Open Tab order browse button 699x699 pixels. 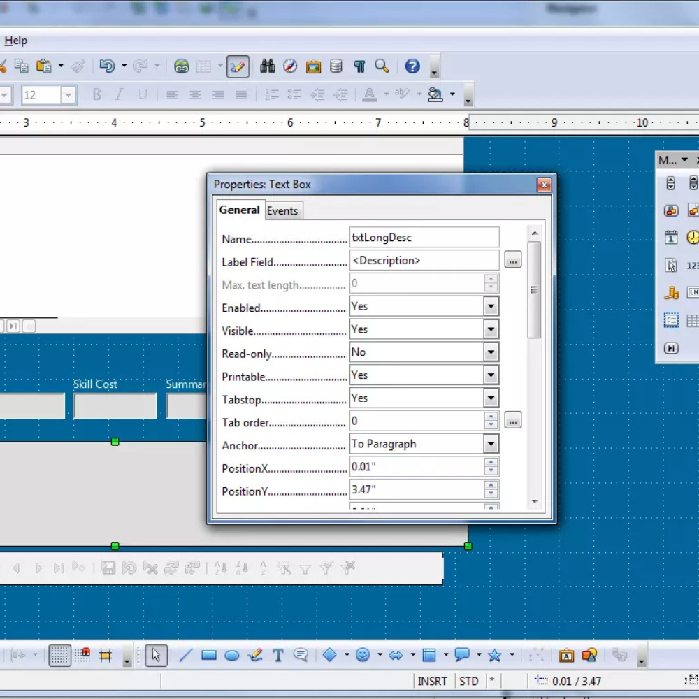(512, 420)
